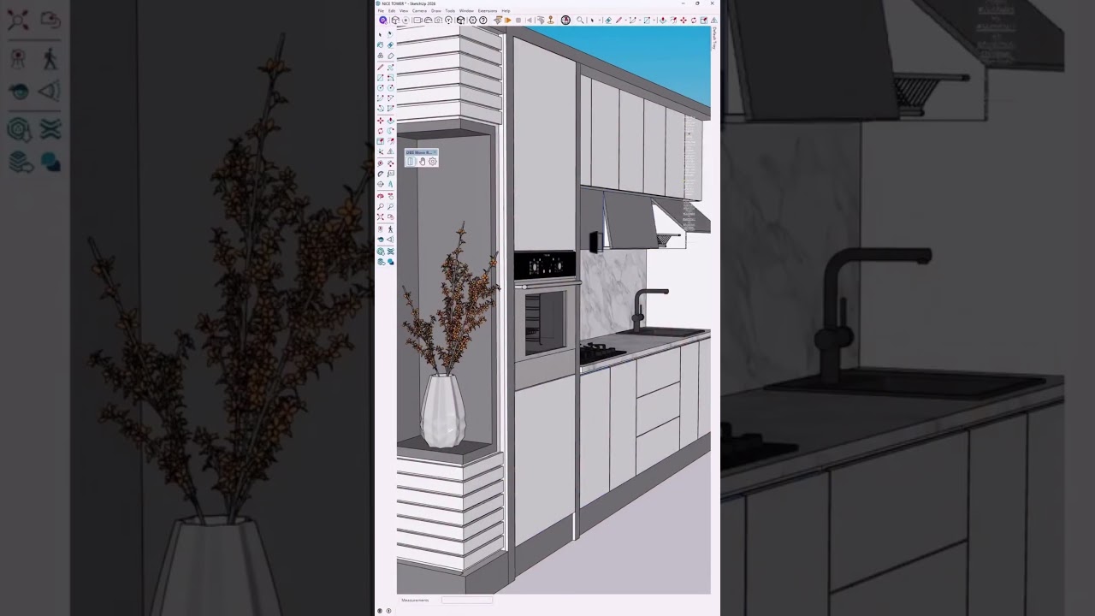
Task: Open the Tools menu
Action: [x=450, y=11]
